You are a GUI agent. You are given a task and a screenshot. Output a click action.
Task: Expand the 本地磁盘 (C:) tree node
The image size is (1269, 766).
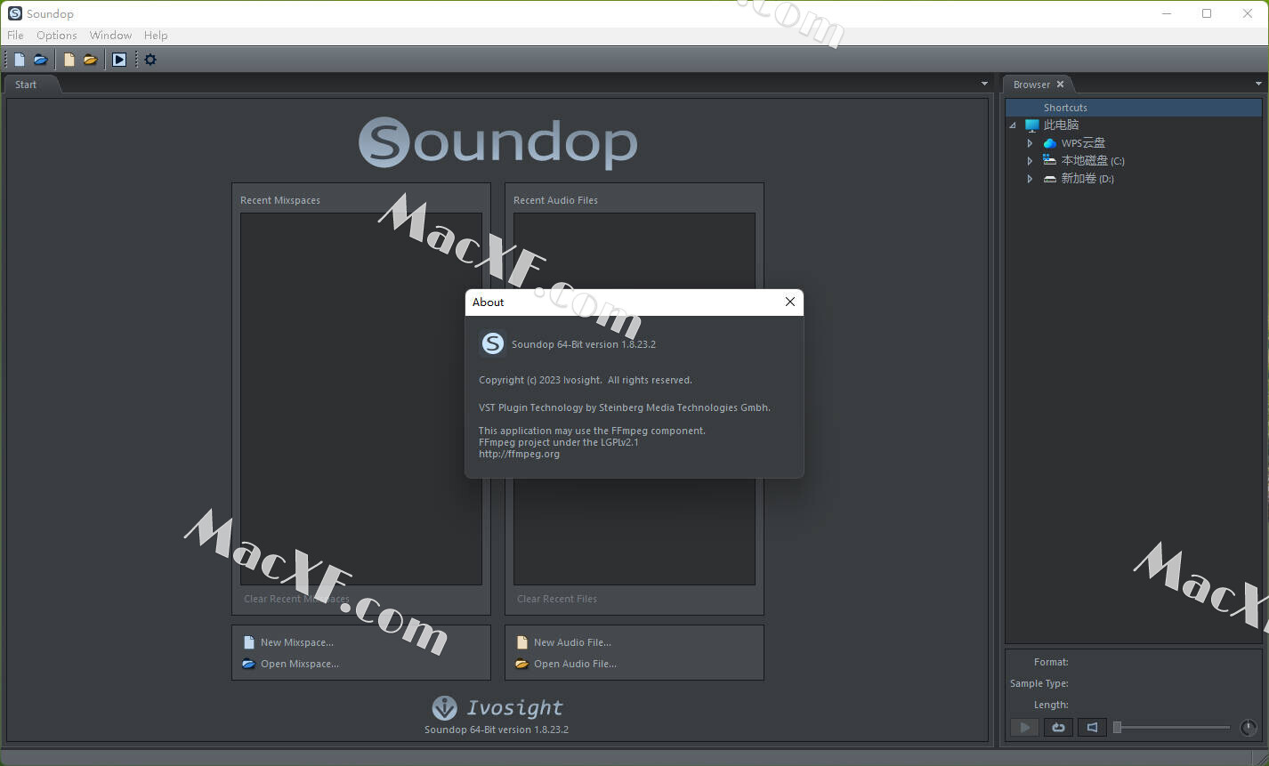pyautogui.click(x=1030, y=161)
